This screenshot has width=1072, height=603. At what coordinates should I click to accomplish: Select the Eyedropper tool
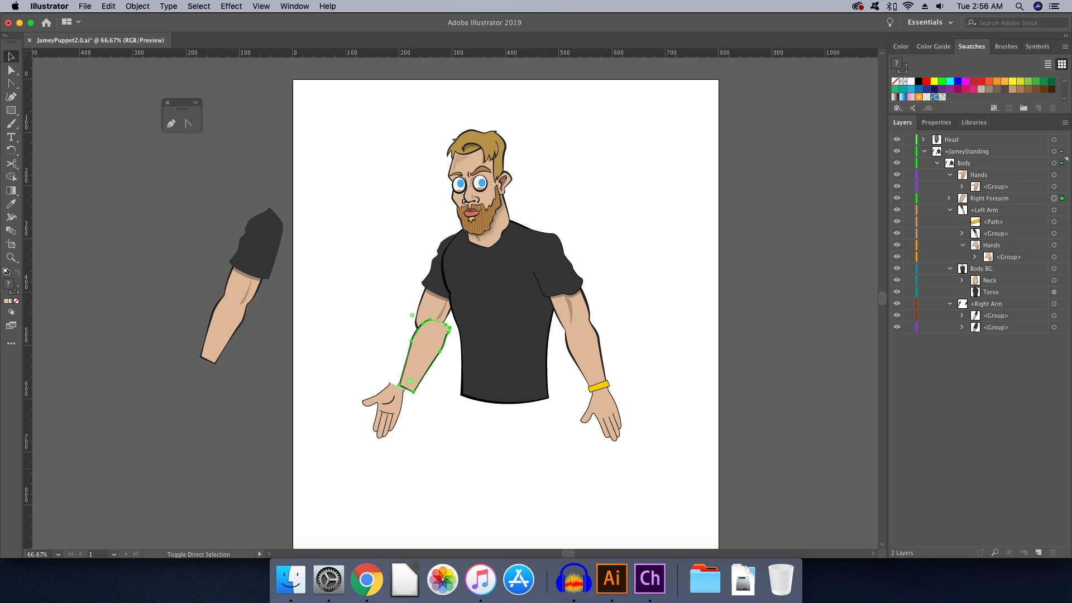pos(11,204)
